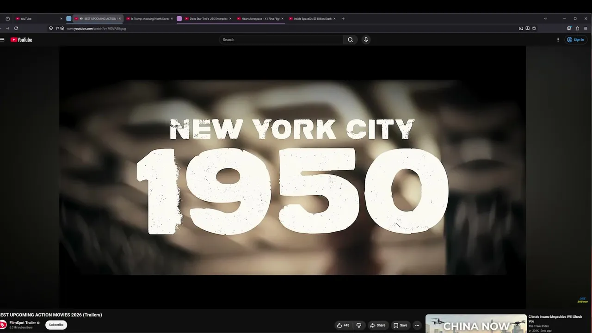
Task: Reload the current page
Action: (16, 28)
